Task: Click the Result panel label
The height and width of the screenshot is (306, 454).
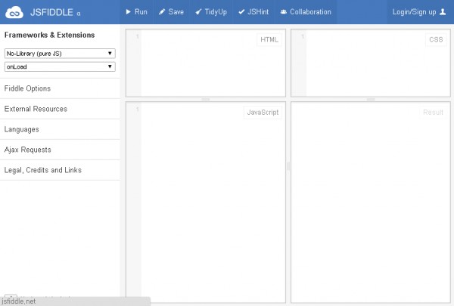Action: [x=433, y=113]
